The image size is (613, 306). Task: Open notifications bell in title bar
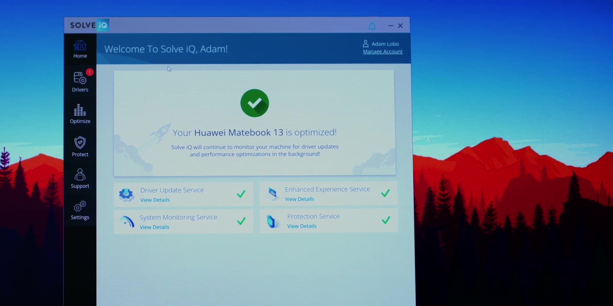pos(372,26)
